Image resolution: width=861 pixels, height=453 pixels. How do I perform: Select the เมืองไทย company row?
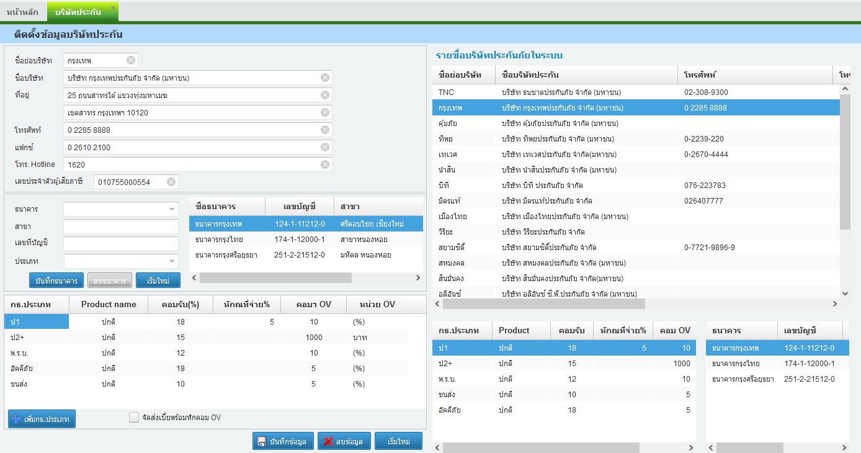point(636,216)
